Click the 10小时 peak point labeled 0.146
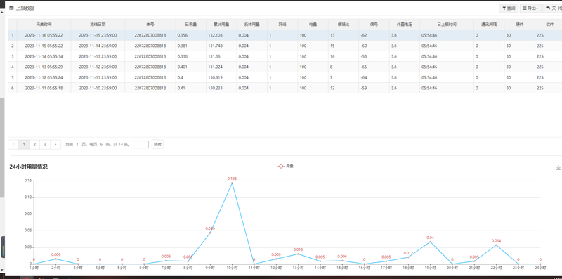Image resolution: width=562 pixels, height=279 pixels. (x=232, y=183)
